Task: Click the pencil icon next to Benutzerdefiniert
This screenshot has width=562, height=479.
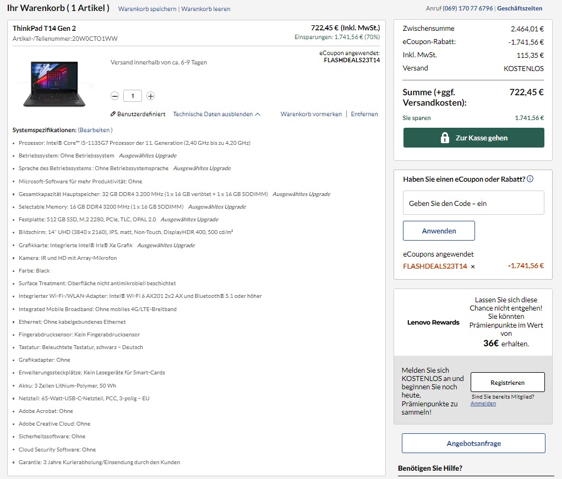Action: (x=113, y=113)
